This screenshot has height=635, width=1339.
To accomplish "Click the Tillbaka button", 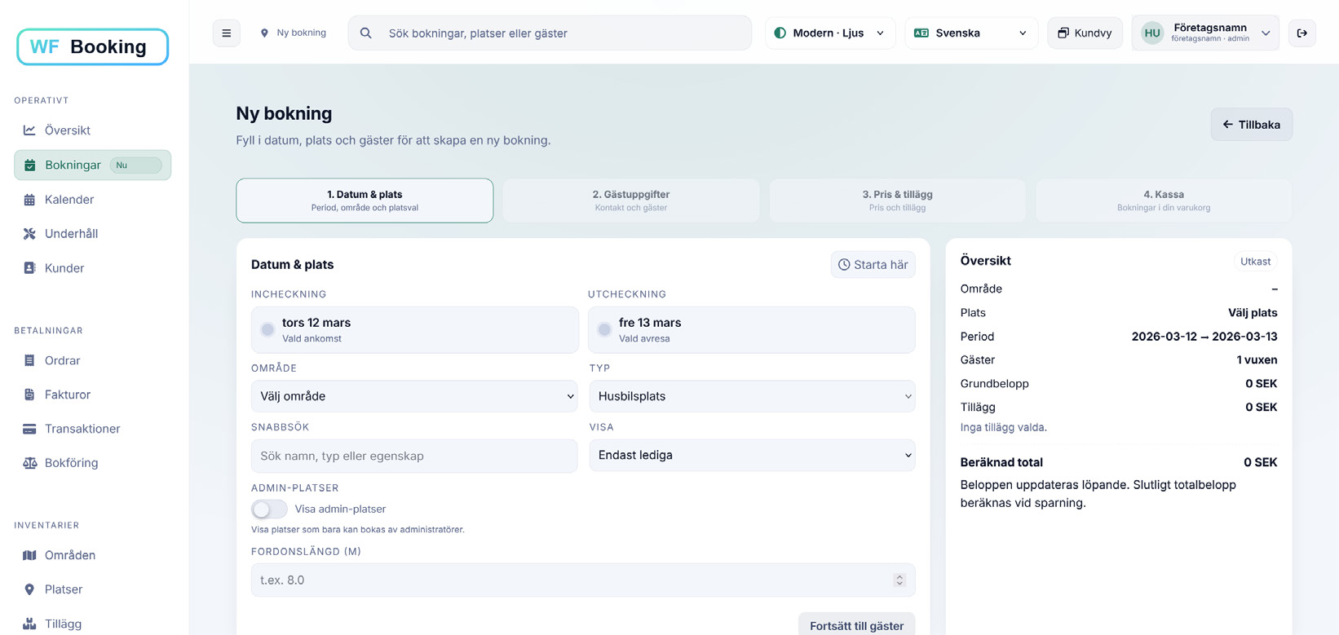I will (x=1251, y=125).
